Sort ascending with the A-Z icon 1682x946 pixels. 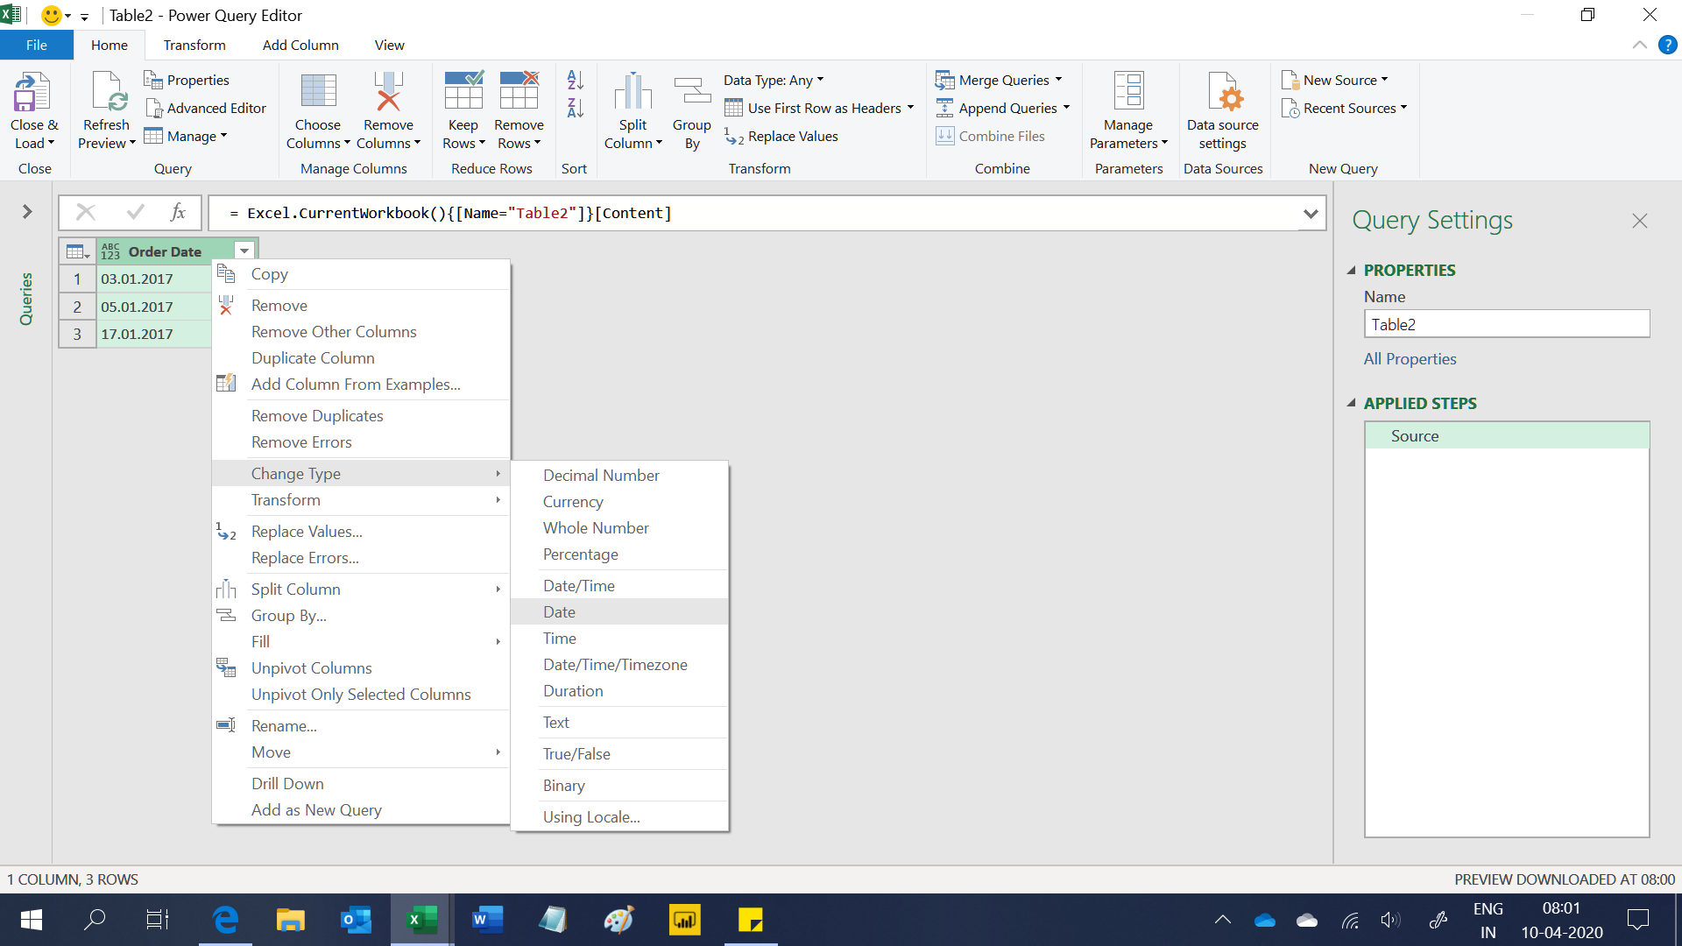[x=576, y=80]
